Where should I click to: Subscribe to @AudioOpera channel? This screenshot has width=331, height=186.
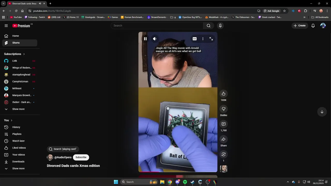click(81, 157)
